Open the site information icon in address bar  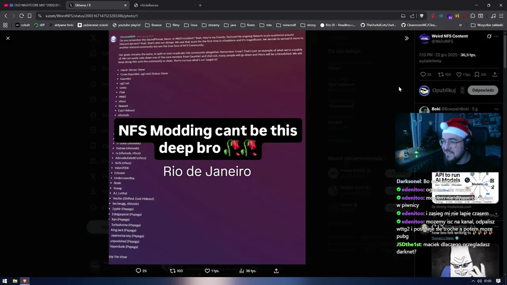40,16
